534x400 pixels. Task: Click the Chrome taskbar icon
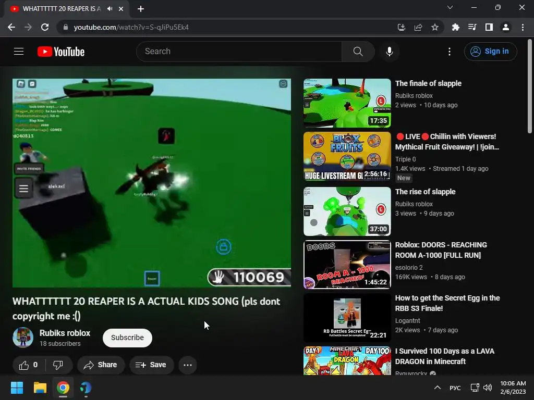(x=63, y=387)
